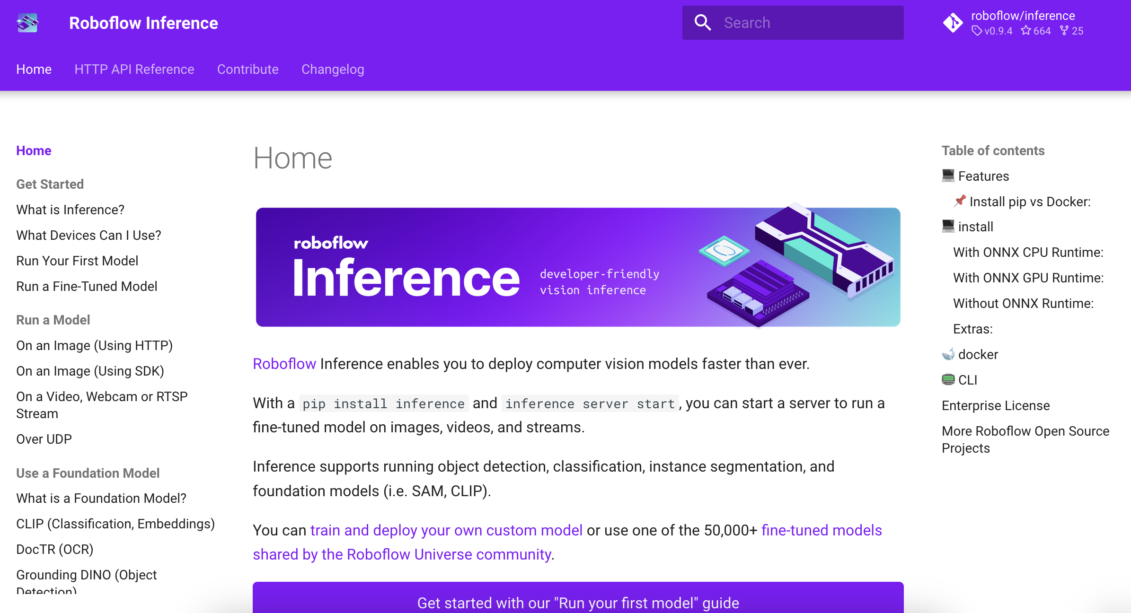Switch to HTTP API Reference tab
The height and width of the screenshot is (613, 1131).
(134, 69)
